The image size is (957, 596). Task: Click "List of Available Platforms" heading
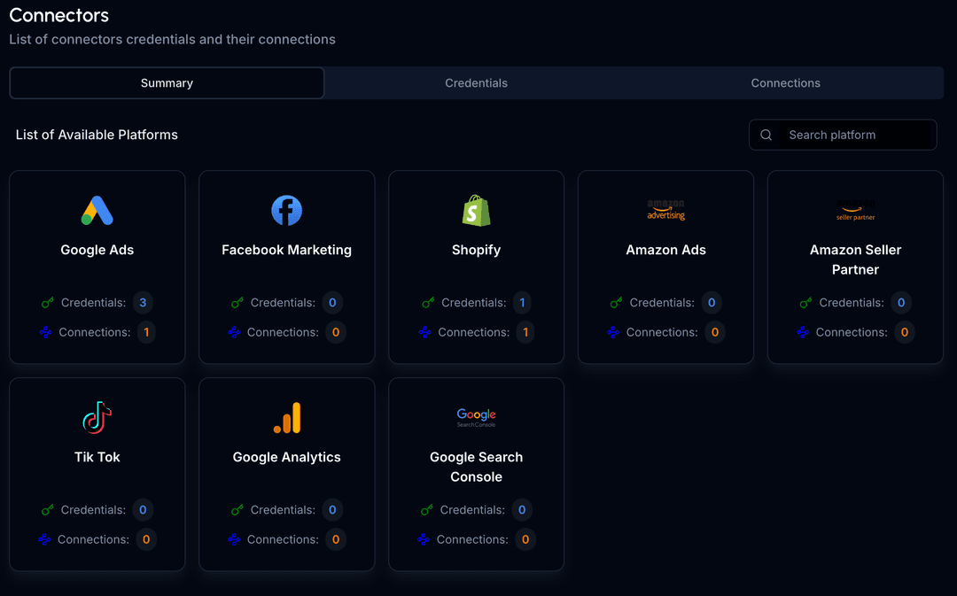[x=97, y=135]
